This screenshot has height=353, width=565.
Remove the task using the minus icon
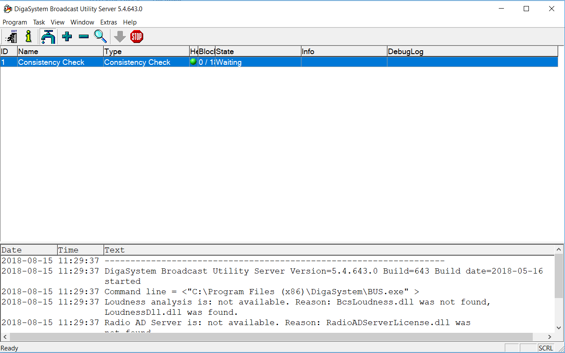[84, 37]
